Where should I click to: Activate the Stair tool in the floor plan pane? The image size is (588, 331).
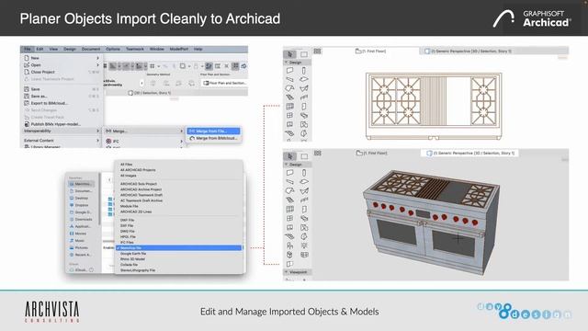click(289, 97)
